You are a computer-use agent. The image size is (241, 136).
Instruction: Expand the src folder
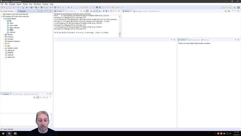[x=4, y=44]
